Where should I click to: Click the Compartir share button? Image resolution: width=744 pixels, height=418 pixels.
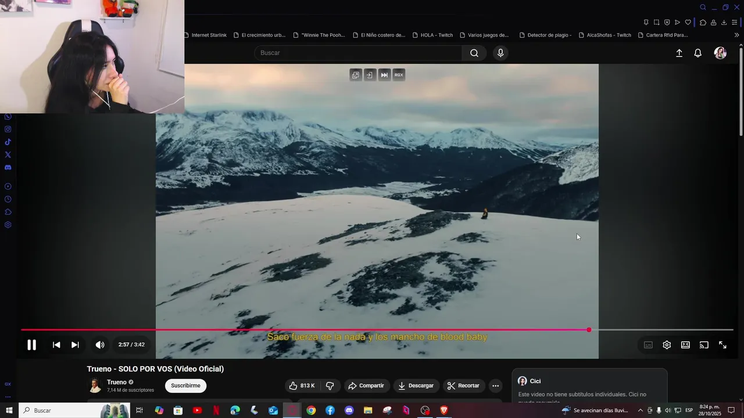366,385
